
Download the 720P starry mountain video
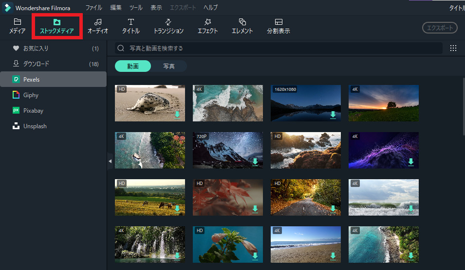coord(255,162)
